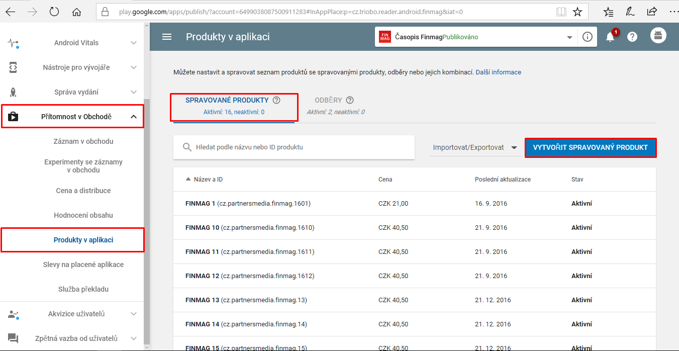Click the Vytvořit spravovaný produkt button
Viewport: 679px width, 351px height.
[x=591, y=147]
